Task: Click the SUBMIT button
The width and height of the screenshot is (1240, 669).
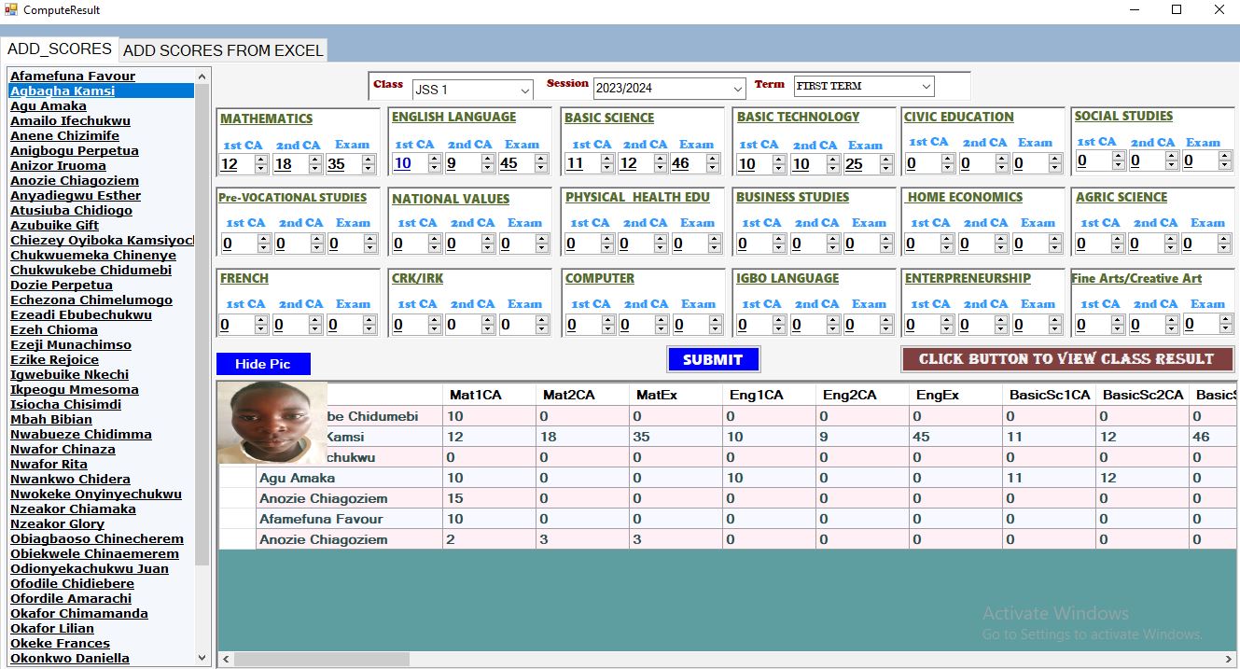Action: [713, 359]
